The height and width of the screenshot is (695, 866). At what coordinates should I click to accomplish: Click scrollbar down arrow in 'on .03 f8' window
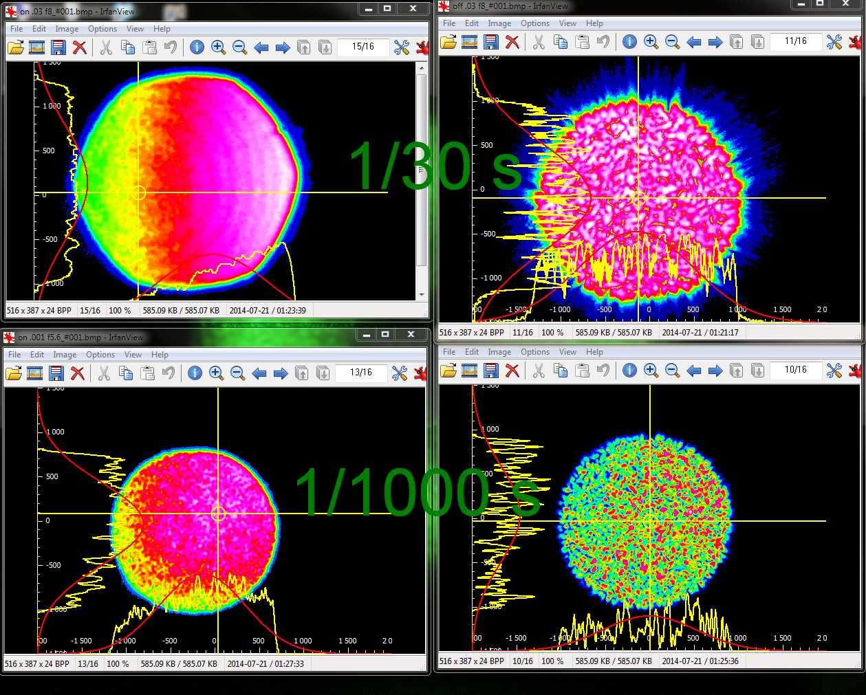[422, 295]
